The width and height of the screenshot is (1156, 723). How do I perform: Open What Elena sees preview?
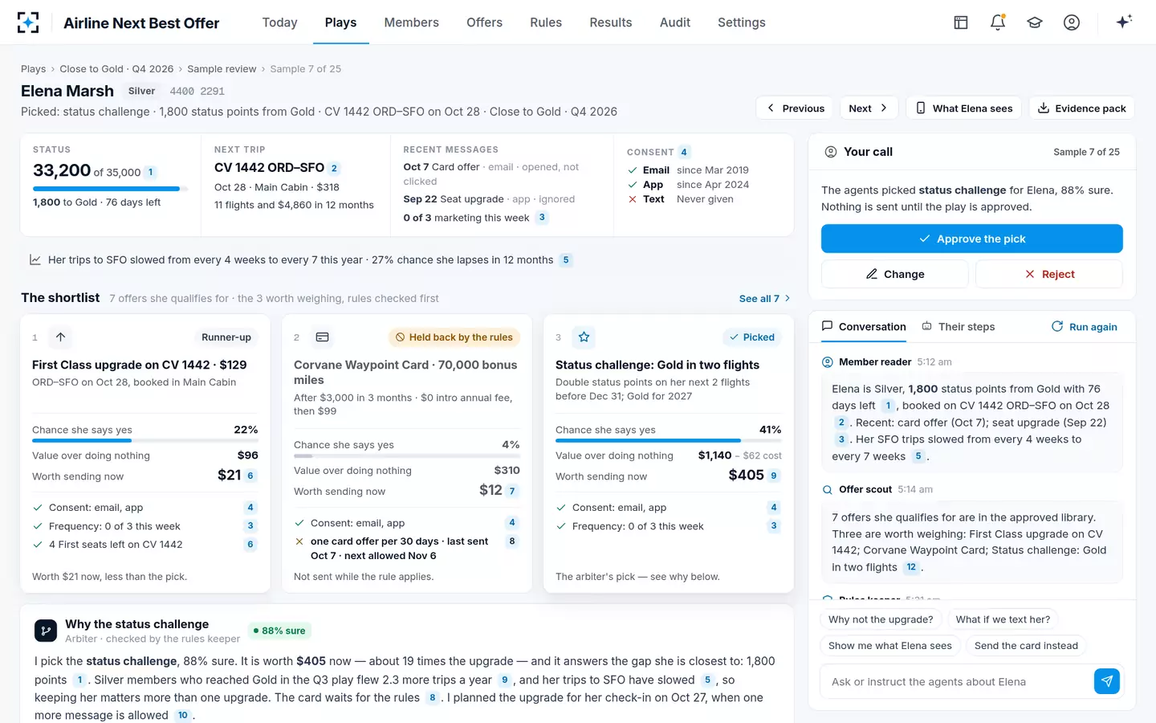[x=964, y=108]
